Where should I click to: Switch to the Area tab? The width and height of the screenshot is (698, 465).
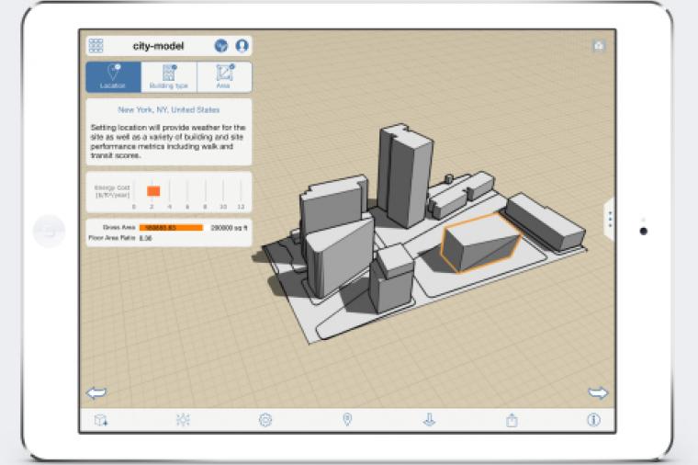[x=224, y=77]
